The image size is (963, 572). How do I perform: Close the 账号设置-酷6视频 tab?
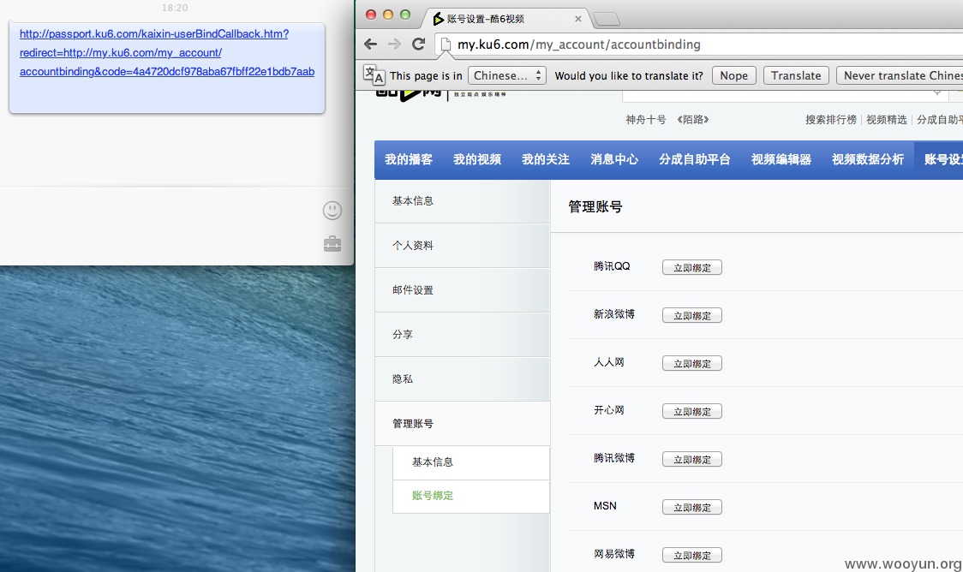click(578, 19)
